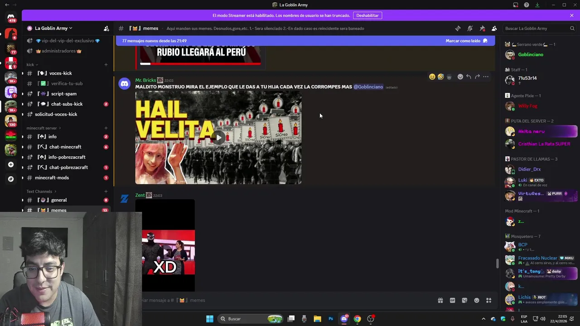Open more options for Mr. Bricks message
This screenshot has width=580, height=326.
click(486, 77)
